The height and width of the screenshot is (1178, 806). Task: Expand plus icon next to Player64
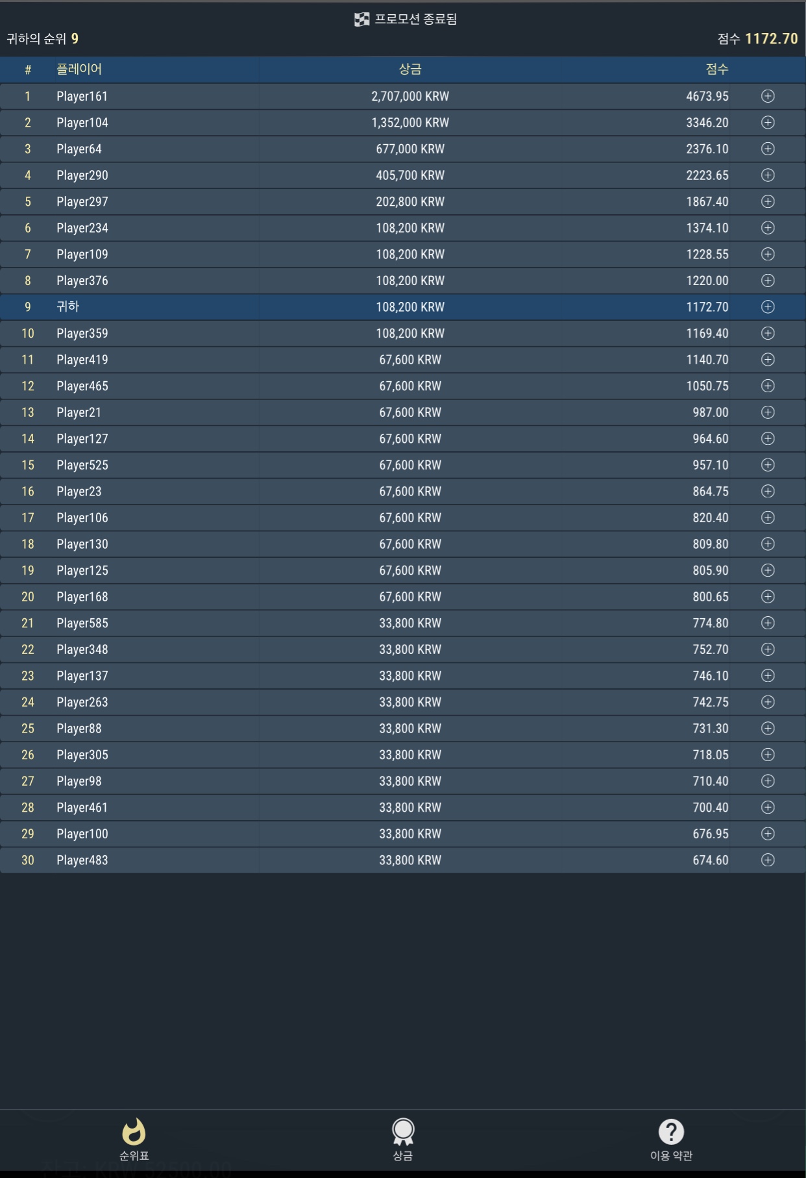[768, 149]
